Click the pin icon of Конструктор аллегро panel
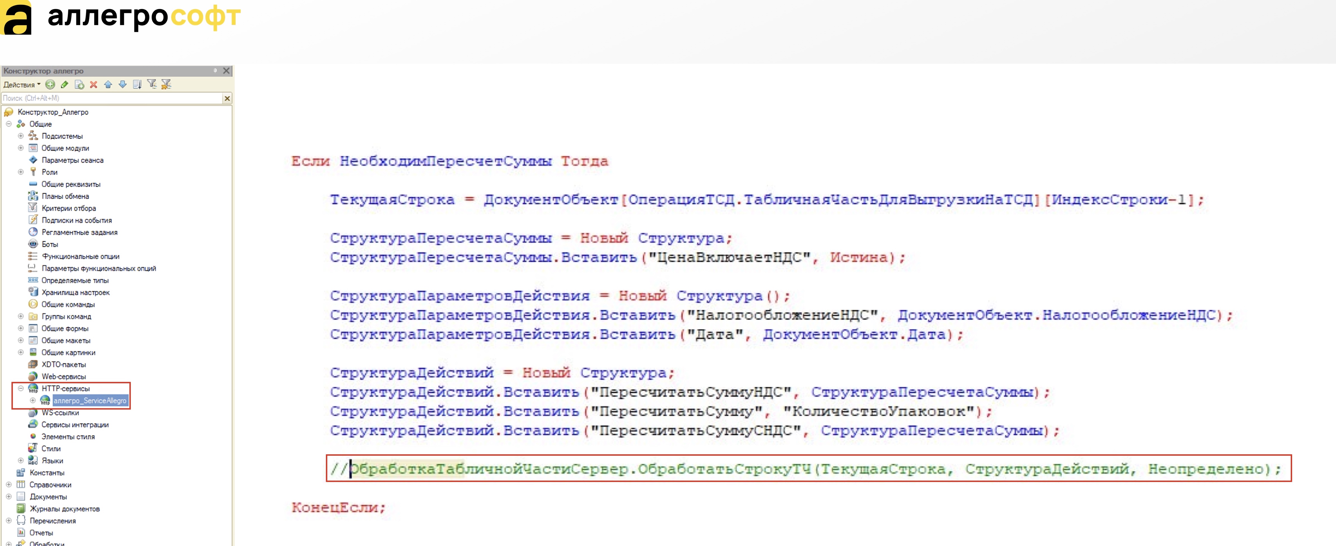 [x=215, y=70]
